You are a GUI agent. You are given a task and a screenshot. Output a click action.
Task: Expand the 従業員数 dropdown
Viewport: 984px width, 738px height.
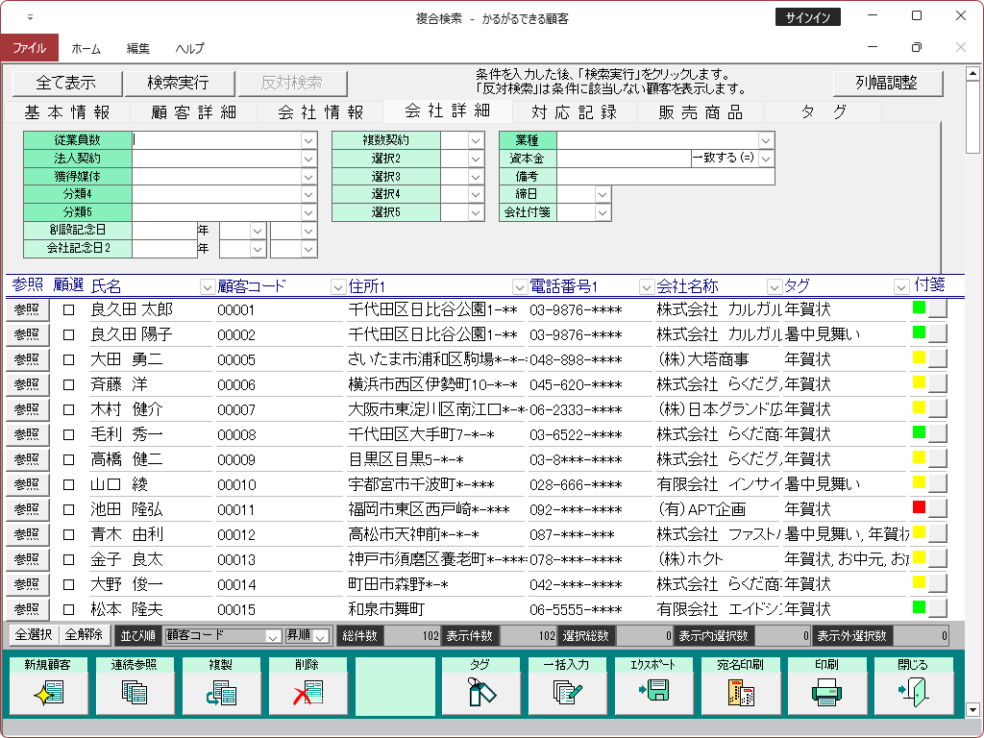coord(308,140)
